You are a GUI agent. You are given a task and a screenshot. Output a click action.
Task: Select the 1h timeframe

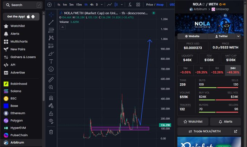pyautogui.click(x=86, y=5)
